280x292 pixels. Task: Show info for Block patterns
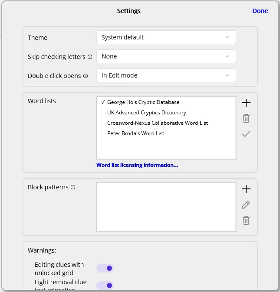click(73, 187)
